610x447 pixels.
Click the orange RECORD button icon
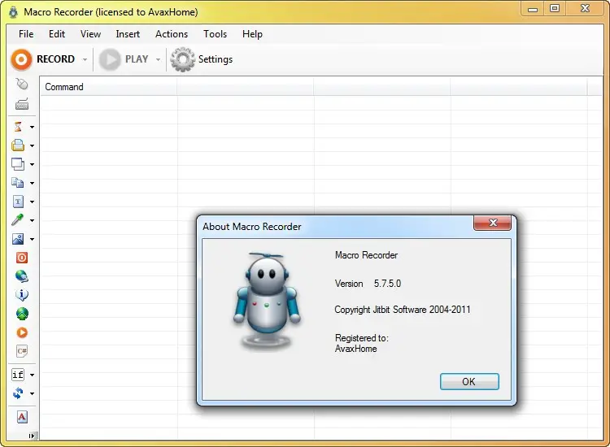pos(21,59)
